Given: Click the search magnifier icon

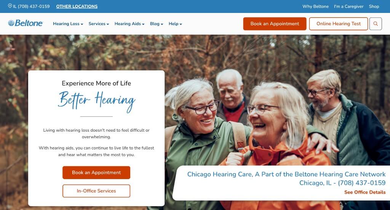Looking at the screenshot, I should [376, 24].
